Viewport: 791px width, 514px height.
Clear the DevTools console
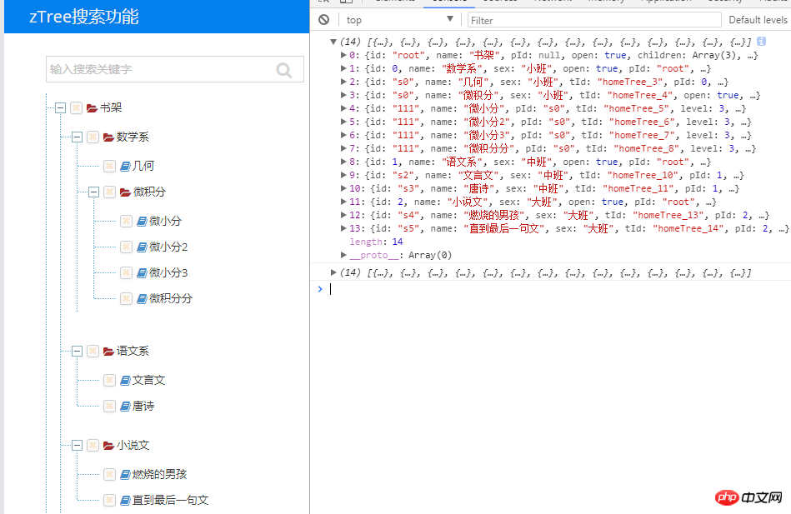pyautogui.click(x=324, y=20)
